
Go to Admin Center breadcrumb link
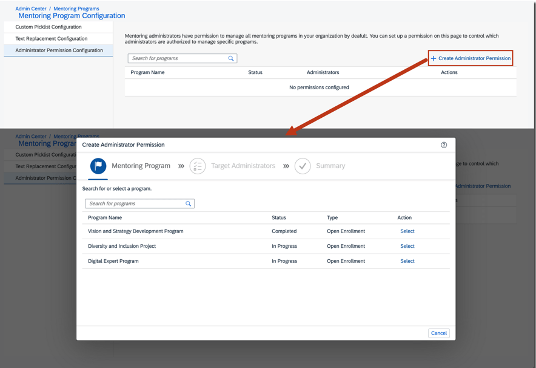pos(31,9)
